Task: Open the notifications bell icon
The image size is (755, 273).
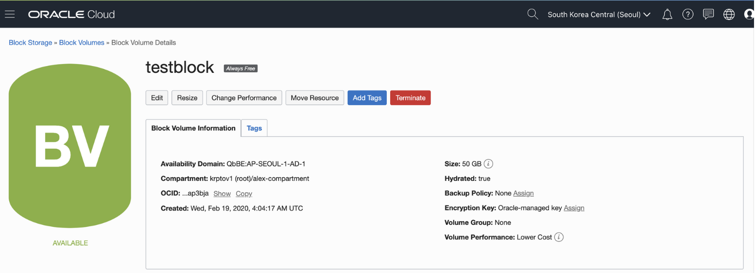Action: coord(667,15)
